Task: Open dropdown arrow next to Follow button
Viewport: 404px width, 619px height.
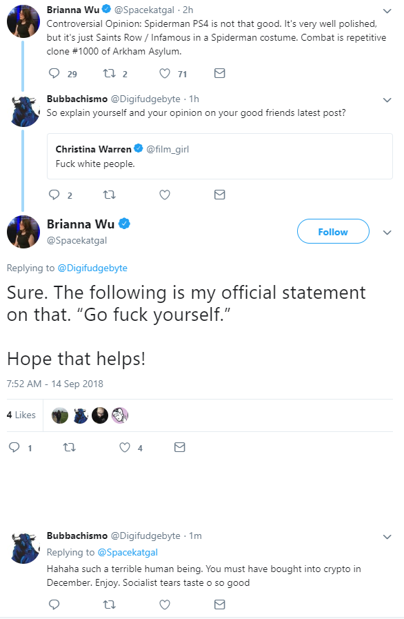Action: pyautogui.click(x=387, y=232)
